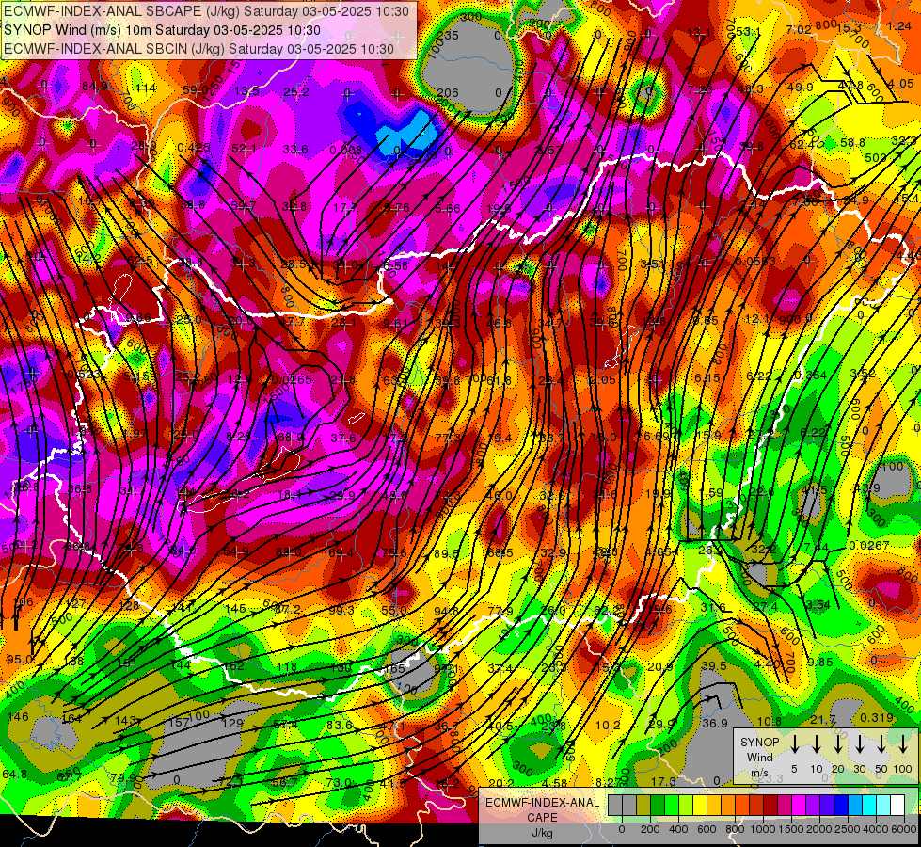Click the 58.8 station value on the map
921x847 pixels.
(x=852, y=143)
